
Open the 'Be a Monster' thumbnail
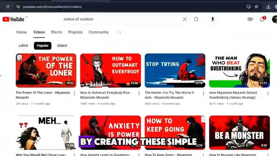pyautogui.click(x=239, y=133)
